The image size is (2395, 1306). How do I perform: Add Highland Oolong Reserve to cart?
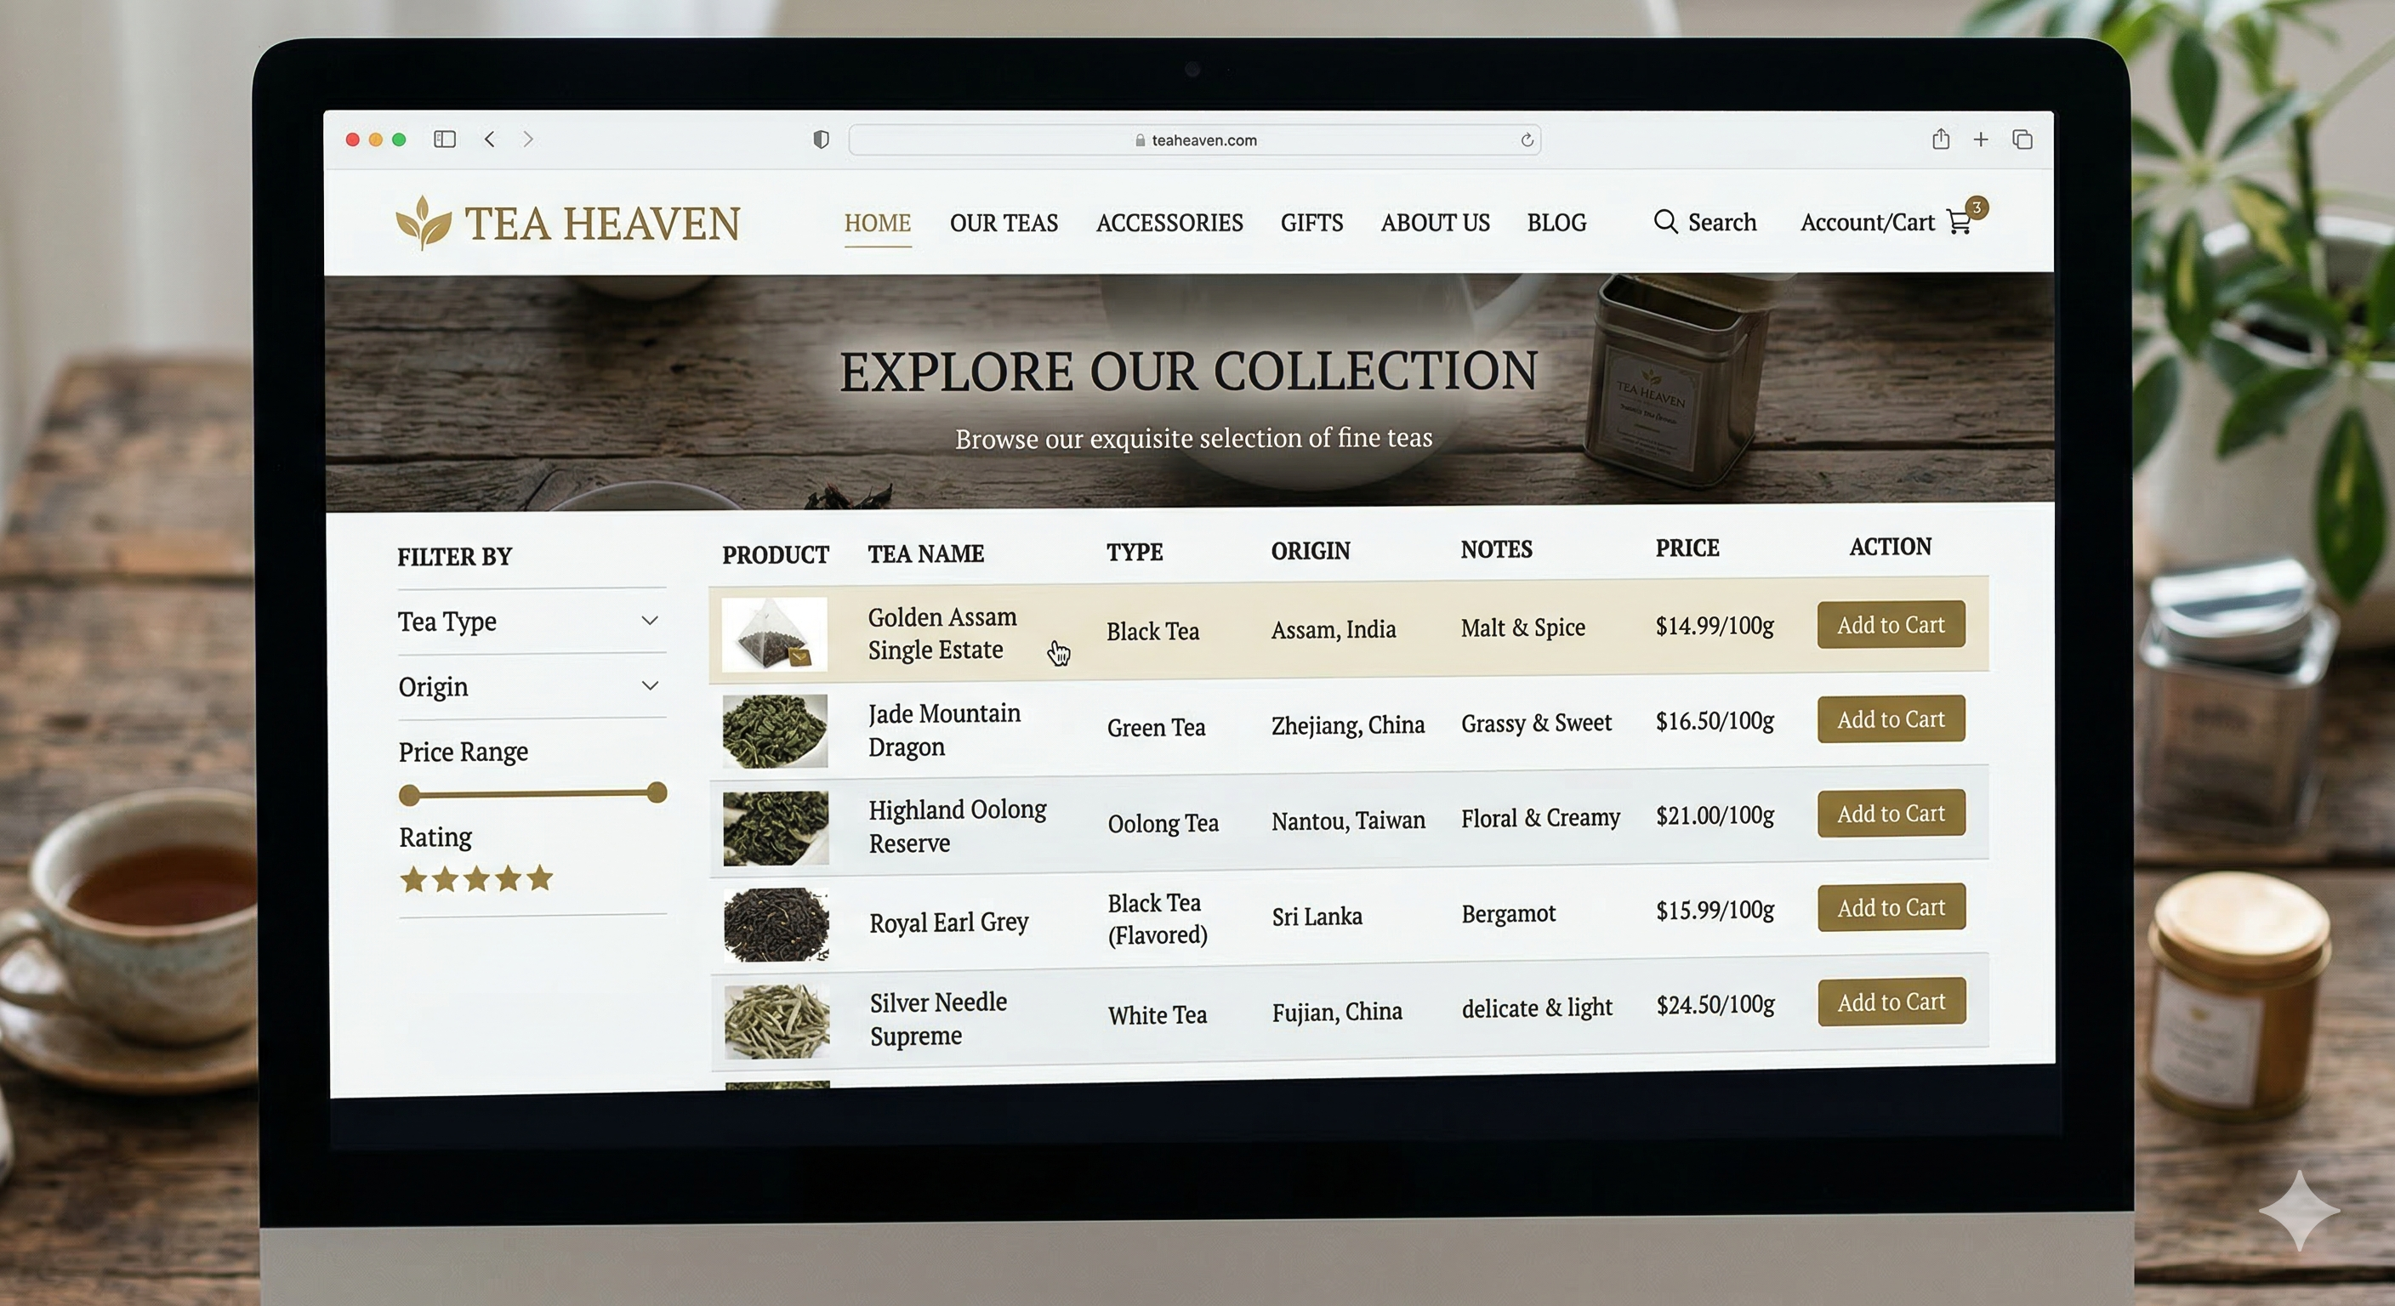[1890, 814]
